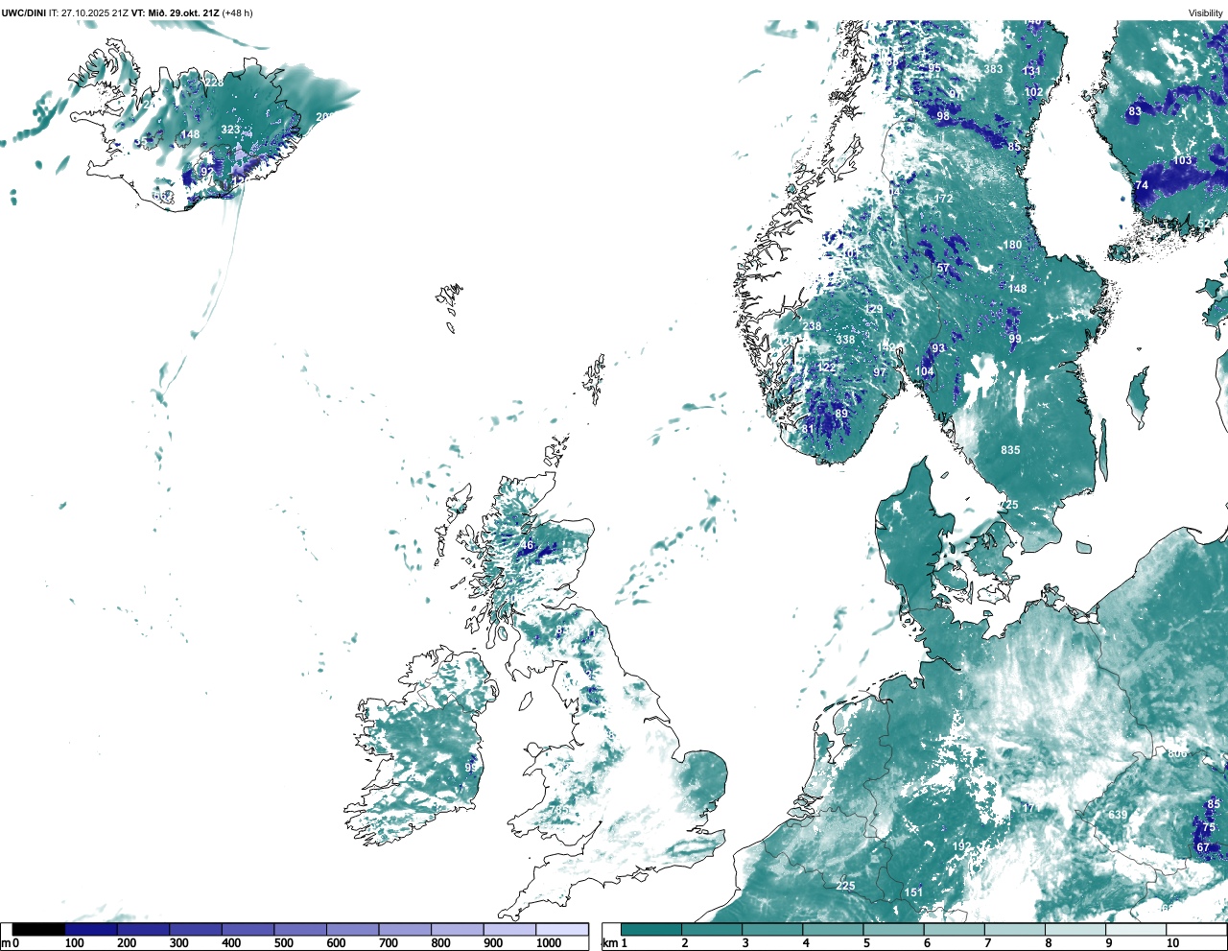This screenshot has height=951, width=1228.
Task: Click 'UWC/DINI' in the header
Action: click(24, 12)
